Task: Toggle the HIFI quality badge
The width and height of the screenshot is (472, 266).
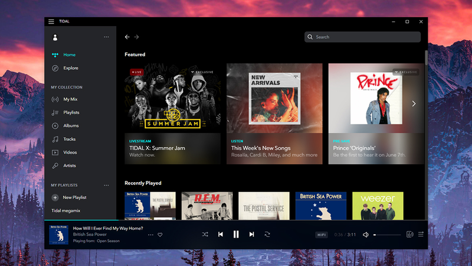Action: click(x=322, y=235)
